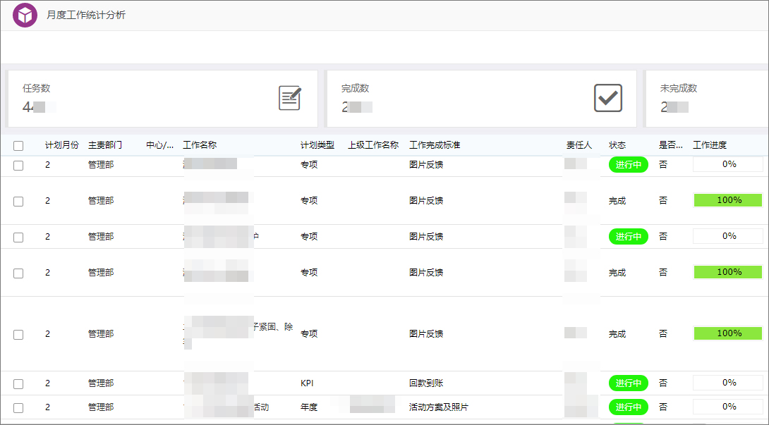Click the 0% progress bar on first row
This screenshot has width=769, height=425.
[727, 164]
